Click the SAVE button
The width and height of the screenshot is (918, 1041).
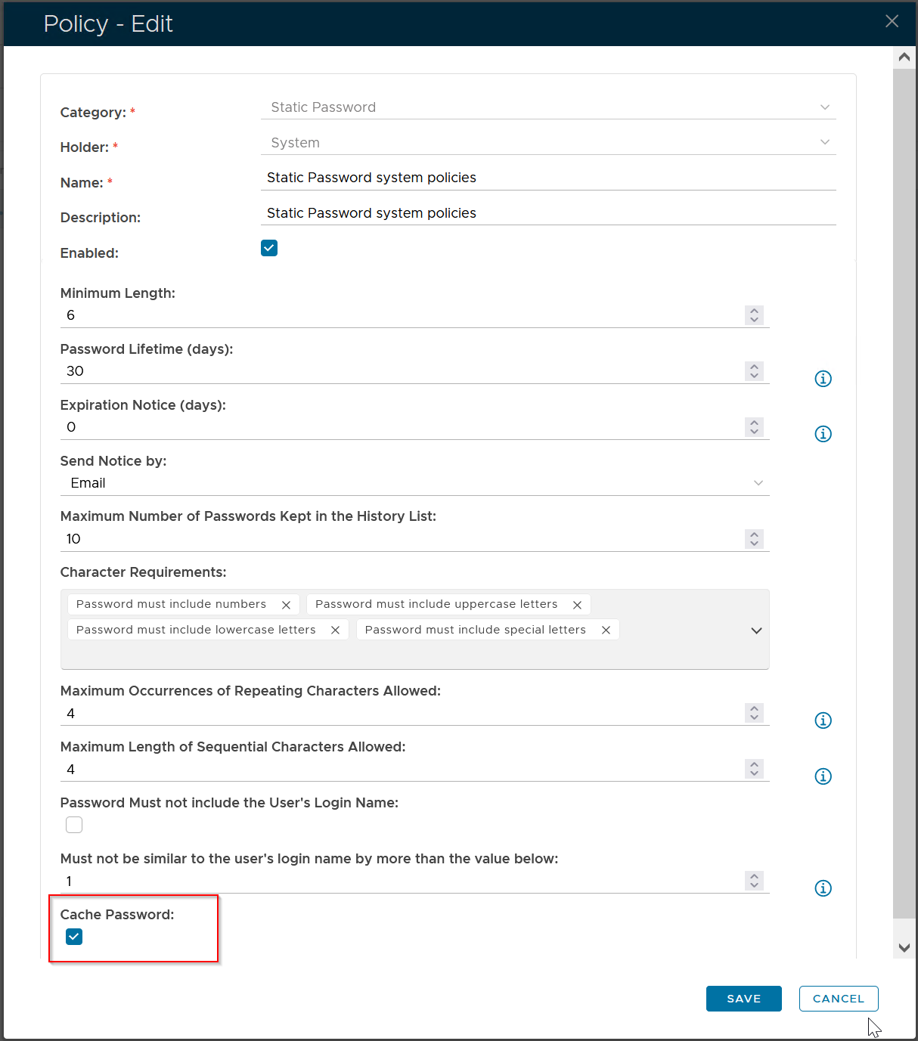[743, 999]
